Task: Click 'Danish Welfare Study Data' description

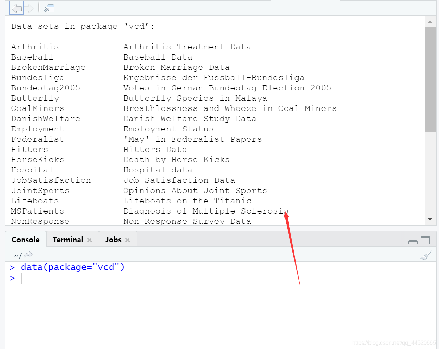Action: click(190, 119)
